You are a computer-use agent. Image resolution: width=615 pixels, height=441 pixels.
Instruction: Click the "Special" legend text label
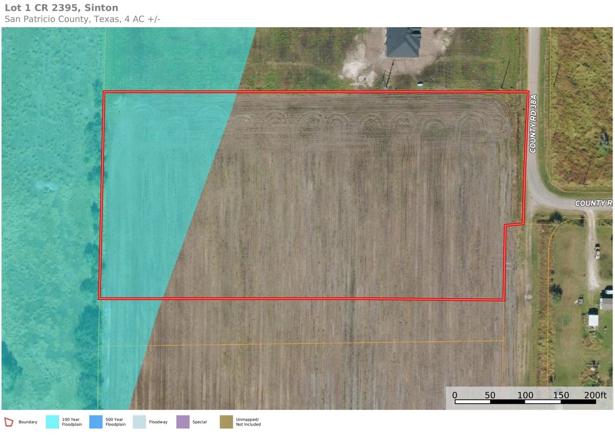(199, 422)
